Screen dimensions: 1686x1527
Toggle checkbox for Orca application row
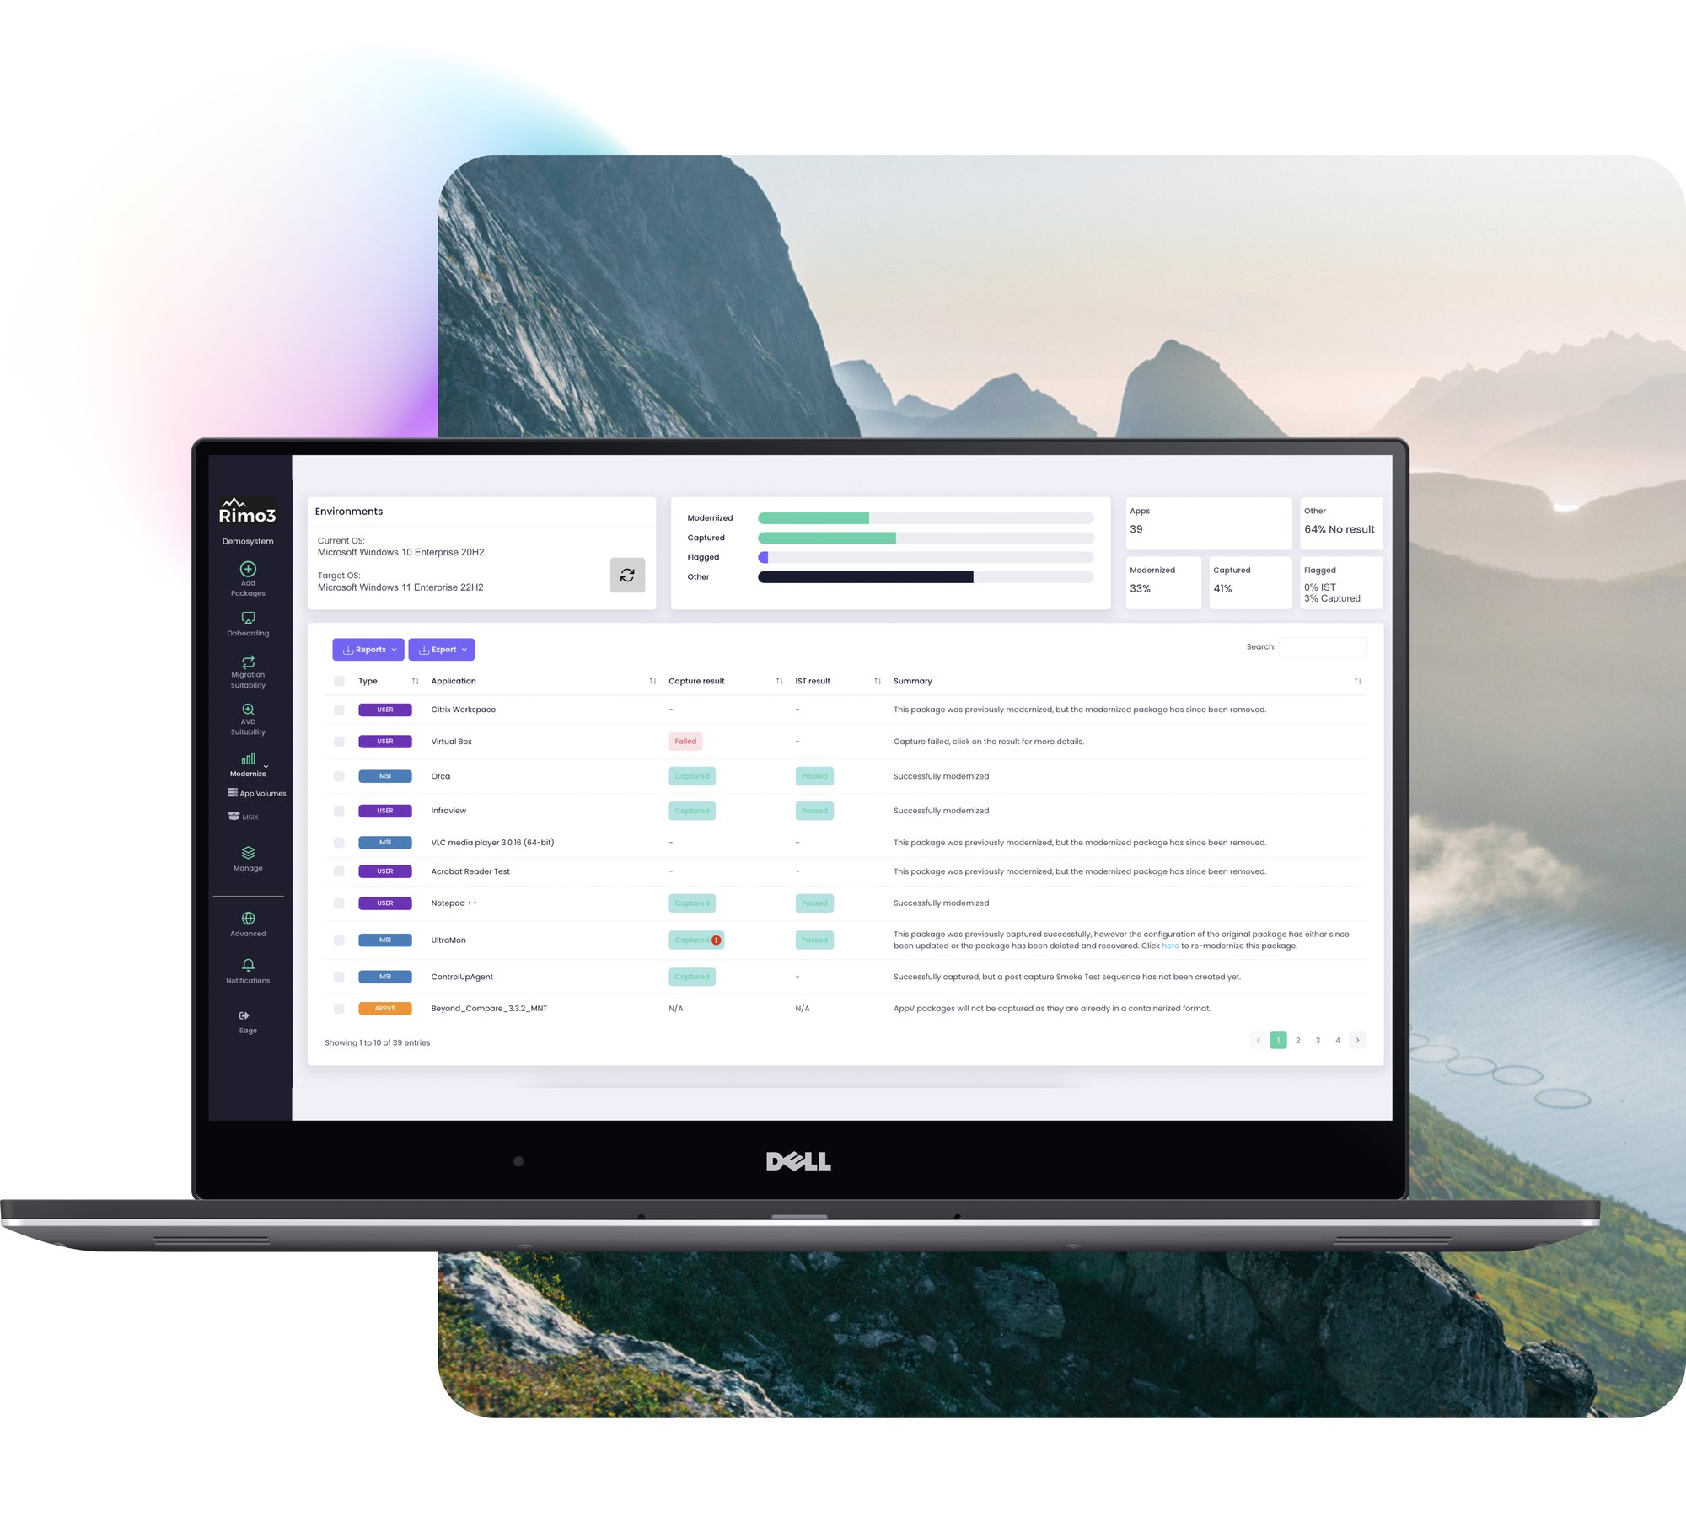(x=336, y=775)
